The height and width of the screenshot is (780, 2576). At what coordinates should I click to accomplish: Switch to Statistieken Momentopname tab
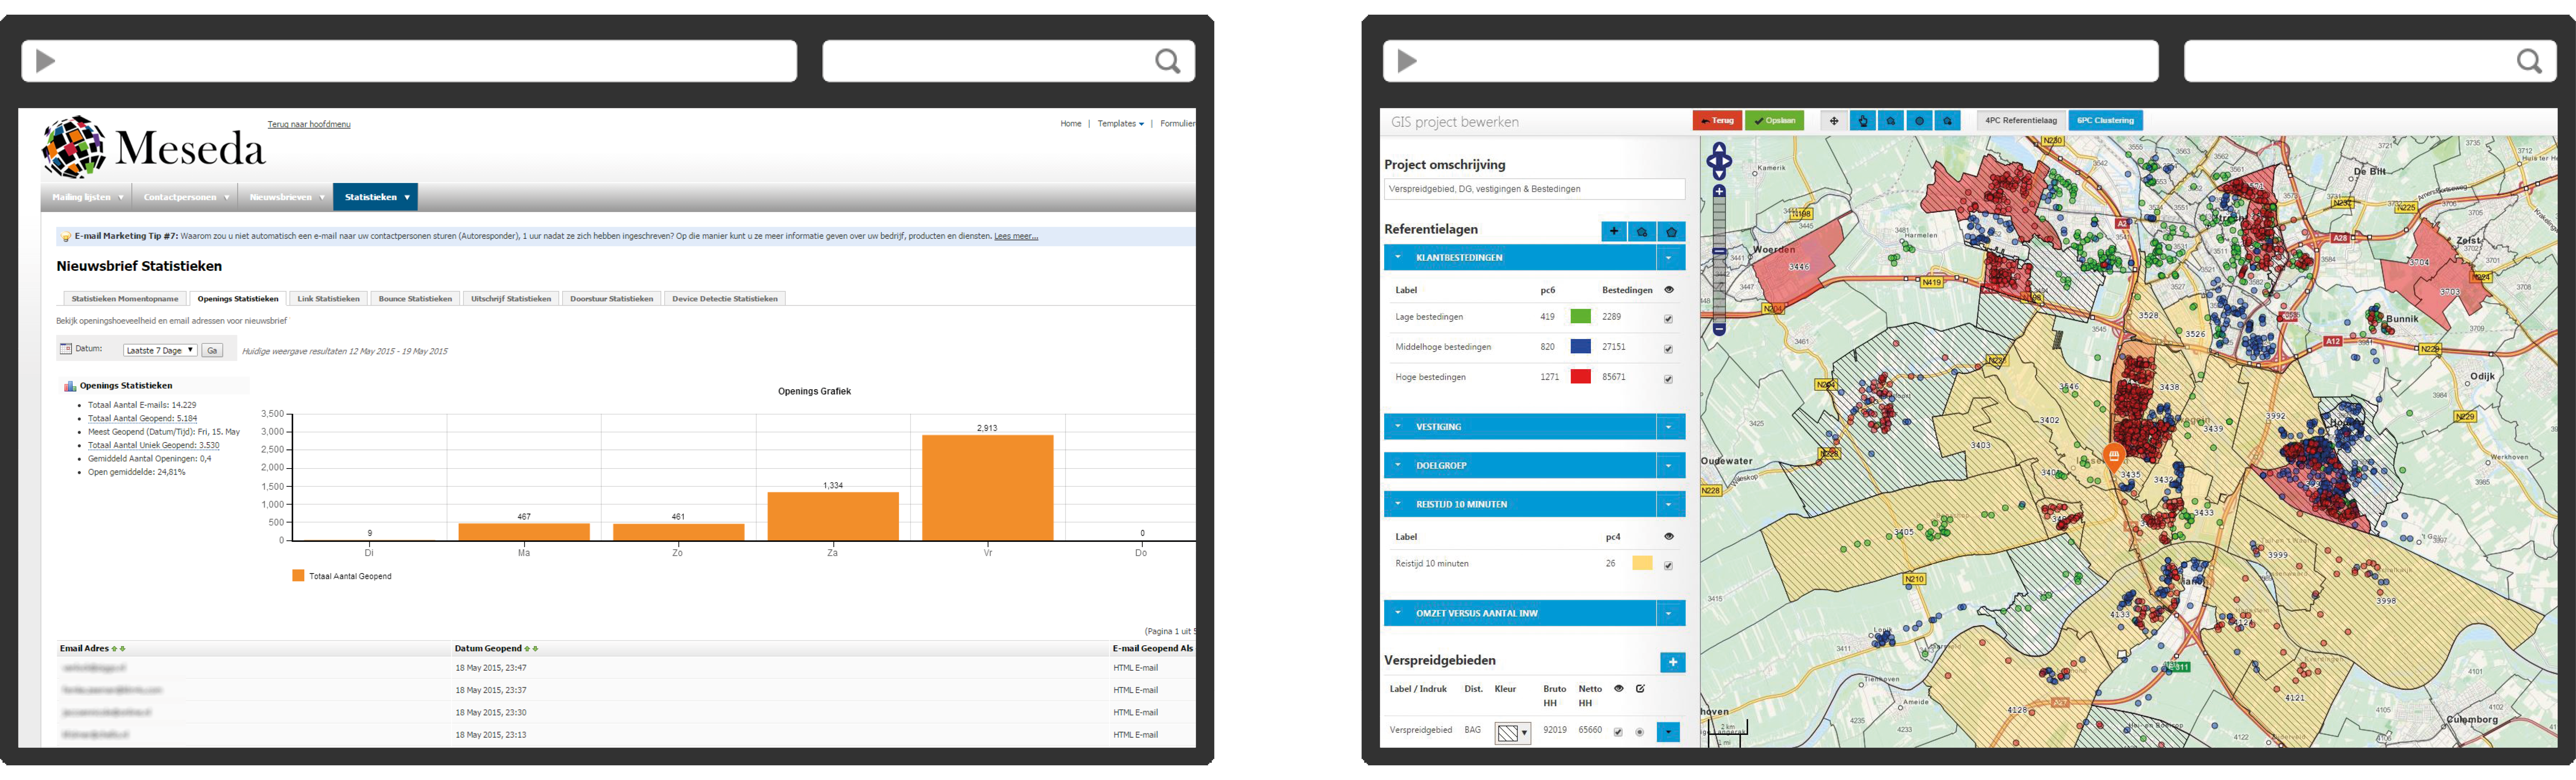(125, 299)
